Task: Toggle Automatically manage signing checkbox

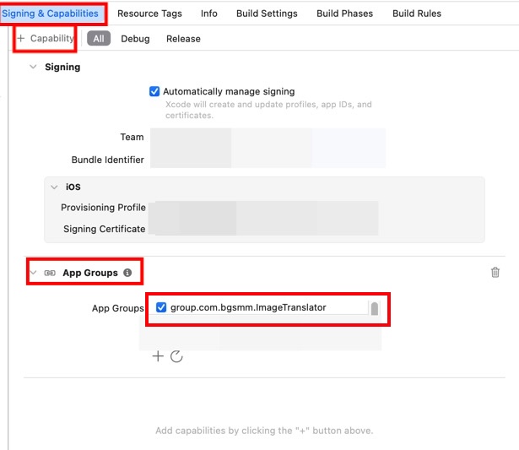Action: point(154,91)
